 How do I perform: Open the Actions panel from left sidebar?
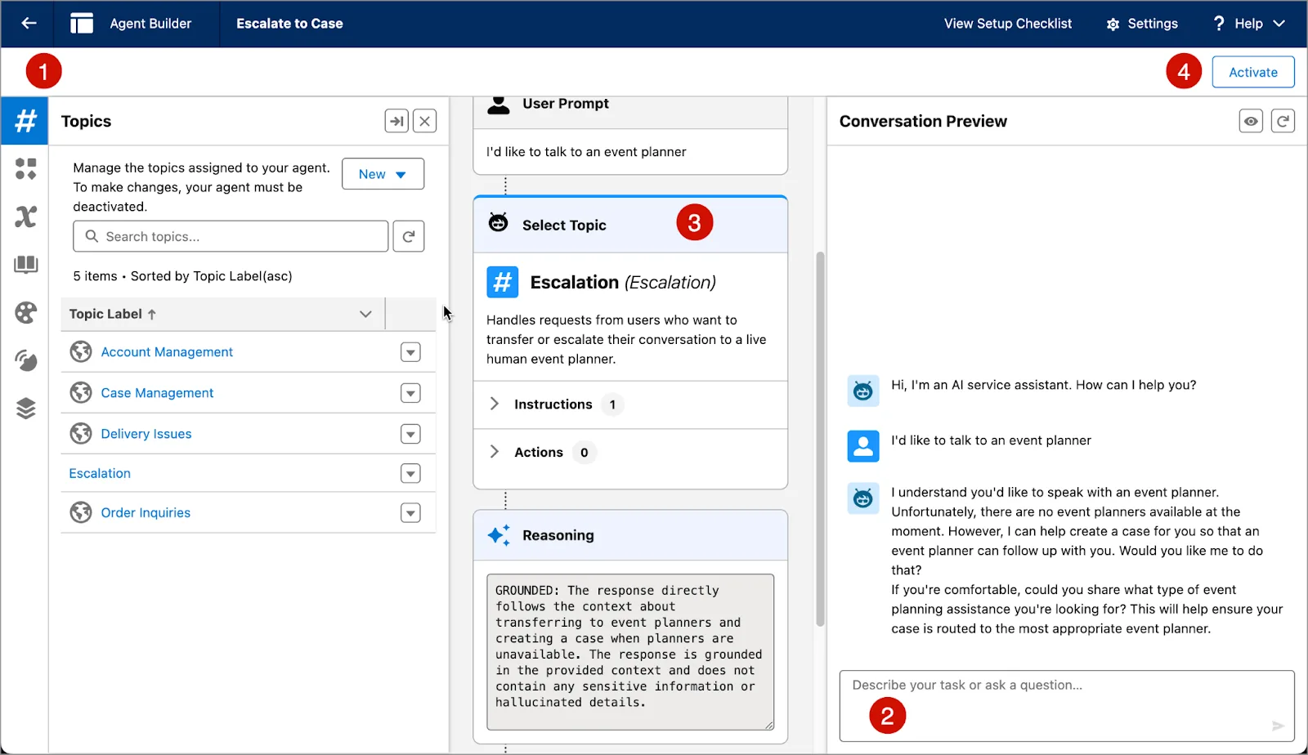[x=25, y=169]
